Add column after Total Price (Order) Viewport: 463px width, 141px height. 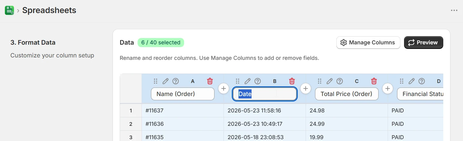pos(388,88)
